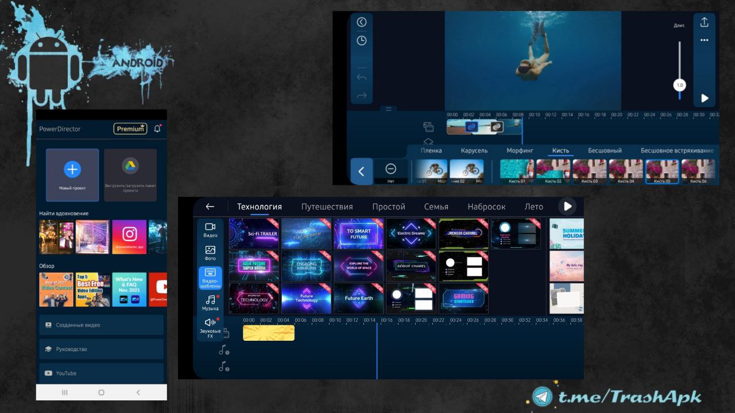Viewport: 735px width, 413px height.
Task: Pick the EXPLORE THE WORLD OF SPACE template
Action: pos(358,266)
